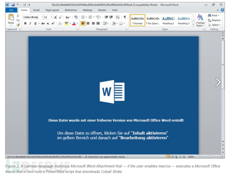
Task: Click the Multilevel List icon
Action: pos(98,17)
